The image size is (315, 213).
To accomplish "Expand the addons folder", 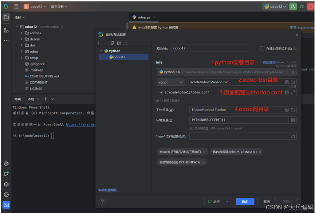I will [21, 33].
